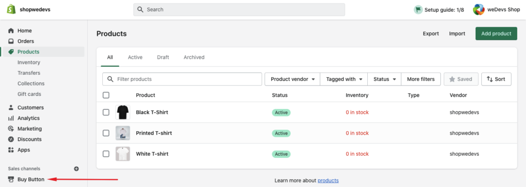Click the Add product button

(496, 33)
